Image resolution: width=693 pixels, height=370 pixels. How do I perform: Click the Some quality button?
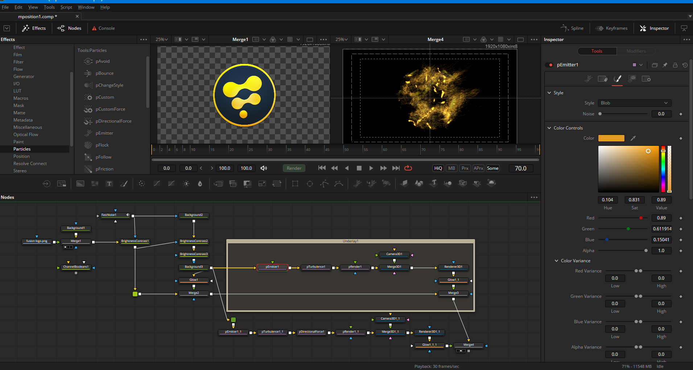click(x=492, y=168)
